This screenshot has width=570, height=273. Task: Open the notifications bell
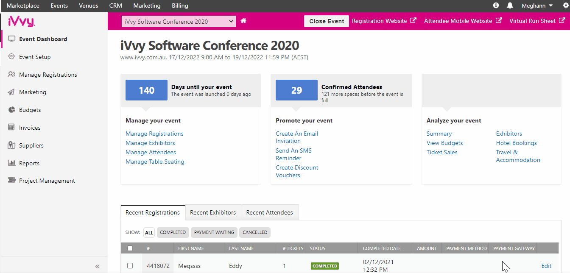(x=510, y=6)
